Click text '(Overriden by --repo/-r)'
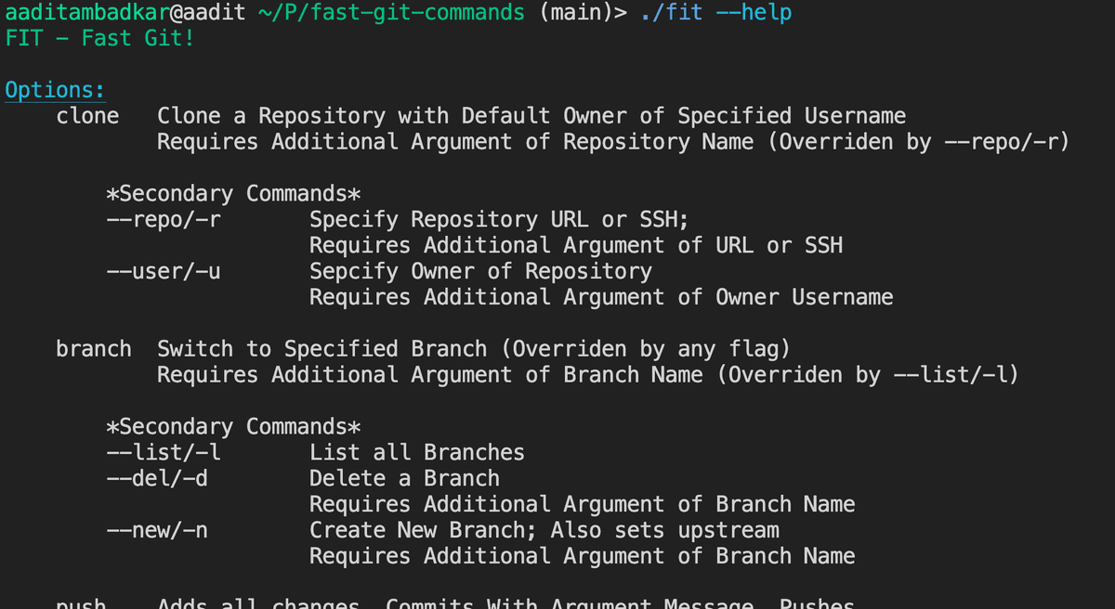The image size is (1115, 609). click(x=919, y=142)
